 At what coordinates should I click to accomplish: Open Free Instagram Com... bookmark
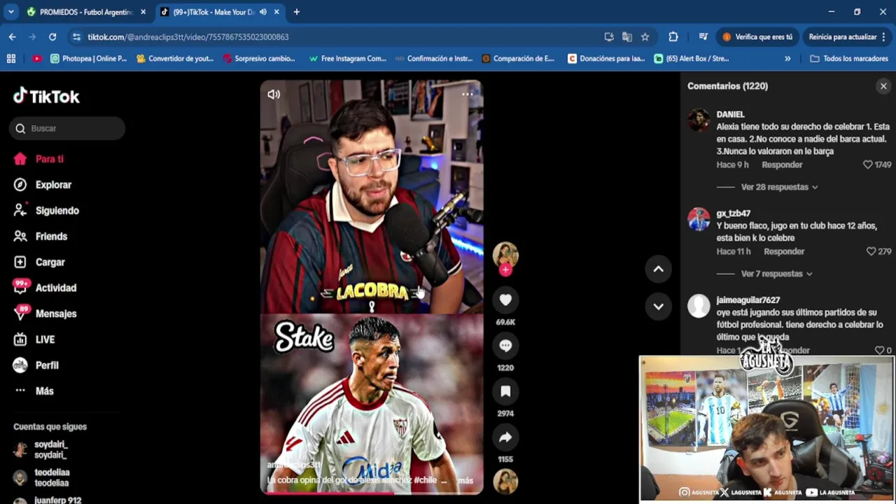pos(348,59)
